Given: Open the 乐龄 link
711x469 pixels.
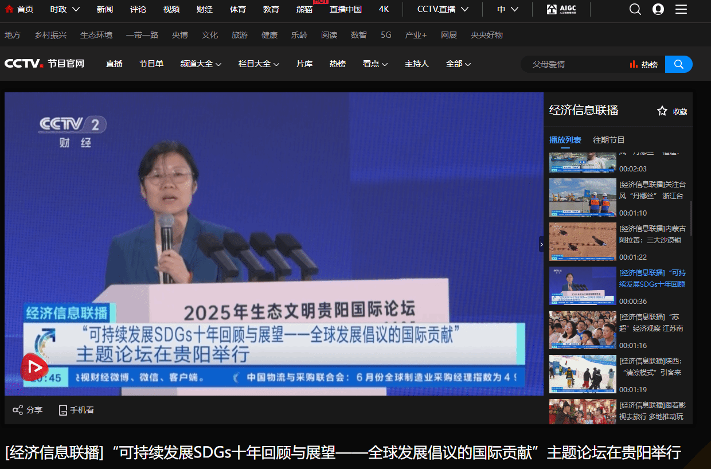Looking at the screenshot, I should click(299, 35).
